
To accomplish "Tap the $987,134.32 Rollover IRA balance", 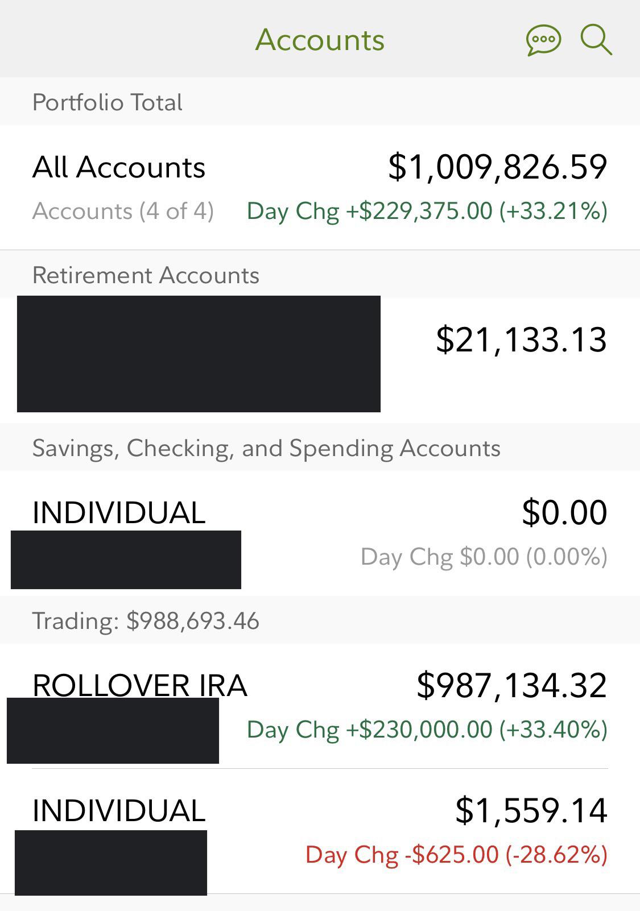I will (511, 685).
